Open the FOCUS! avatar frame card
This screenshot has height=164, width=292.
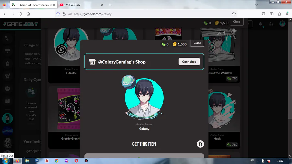[64, 55]
